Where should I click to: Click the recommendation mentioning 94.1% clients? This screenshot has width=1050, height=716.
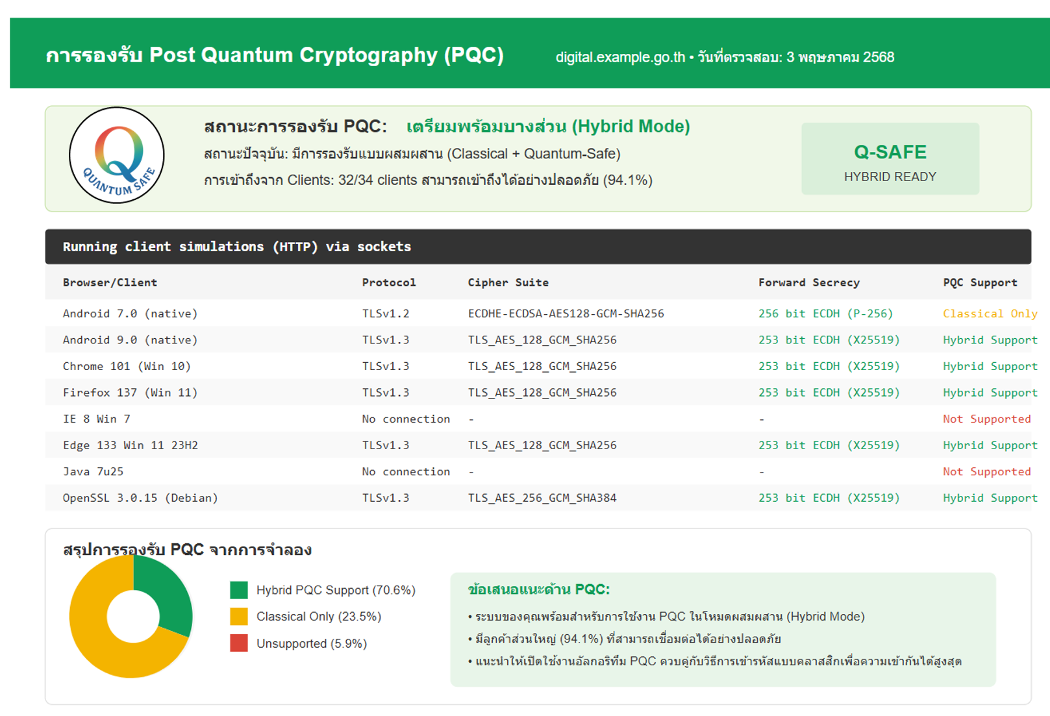coord(624,639)
